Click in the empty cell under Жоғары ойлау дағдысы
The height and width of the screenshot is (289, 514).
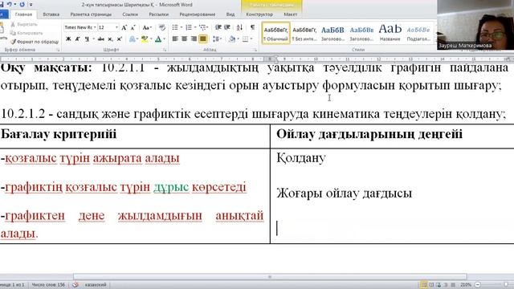click(392, 228)
